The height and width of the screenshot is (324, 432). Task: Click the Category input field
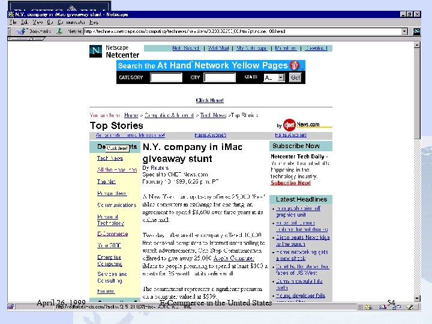(166, 77)
